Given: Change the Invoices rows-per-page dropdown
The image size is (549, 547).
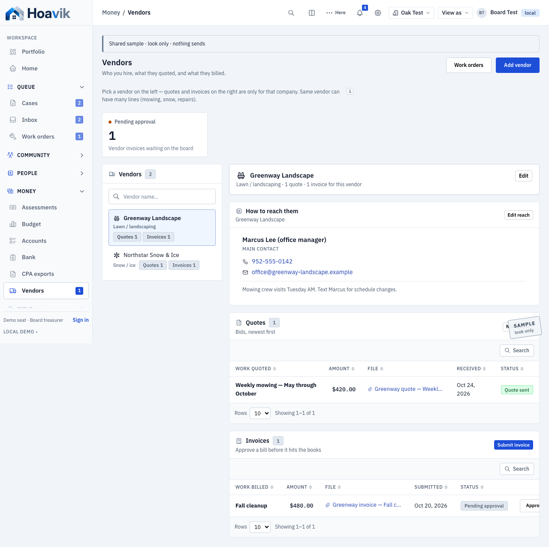Looking at the screenshot, I should point(260,527).
